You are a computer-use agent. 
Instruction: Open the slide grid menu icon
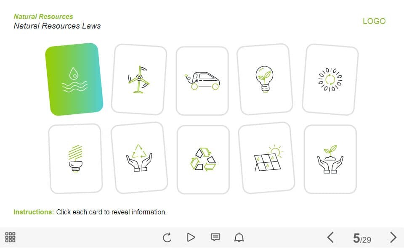(10, 237)
